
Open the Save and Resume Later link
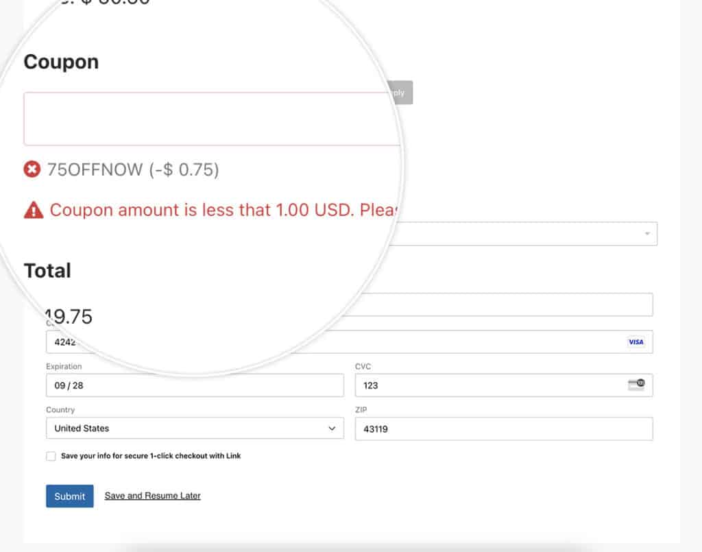click(x=152, y=496)
